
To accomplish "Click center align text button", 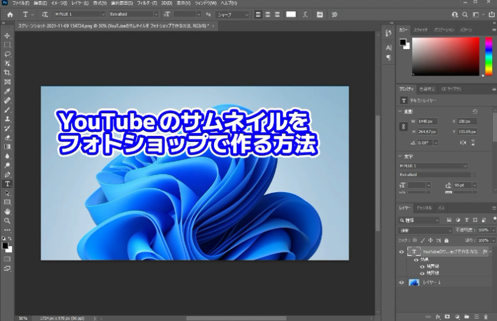I will coord(267,15).
